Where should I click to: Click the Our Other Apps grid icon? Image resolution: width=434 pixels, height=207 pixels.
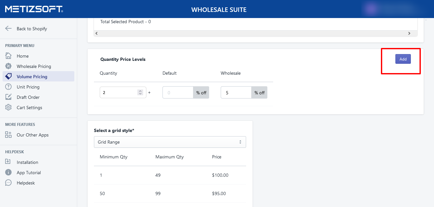coord(8,135)
